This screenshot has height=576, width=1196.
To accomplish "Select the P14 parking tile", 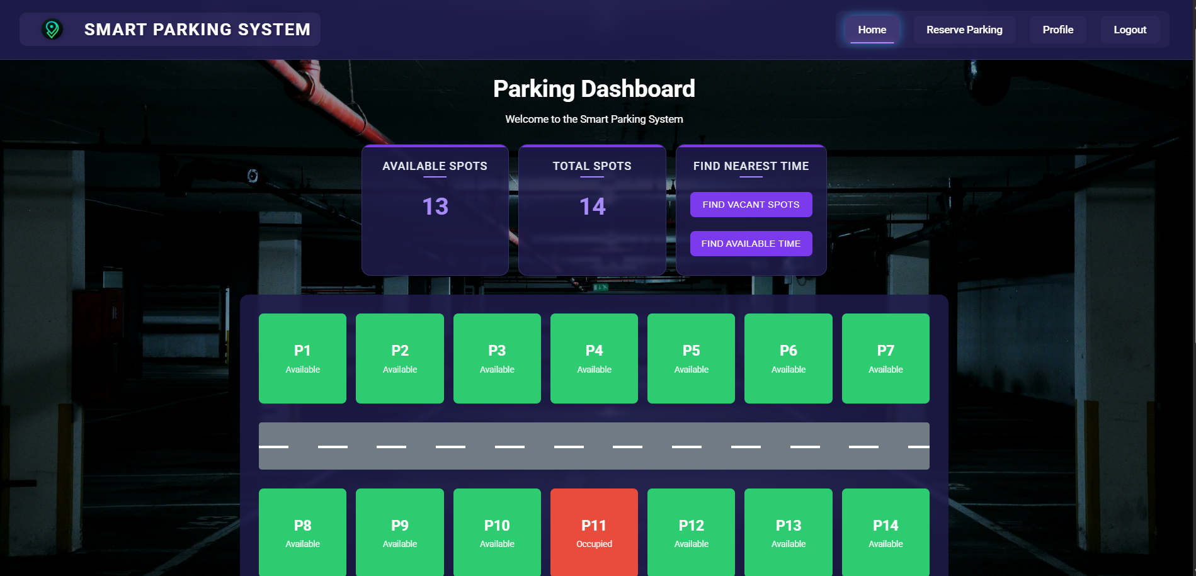I will [885, 532].
